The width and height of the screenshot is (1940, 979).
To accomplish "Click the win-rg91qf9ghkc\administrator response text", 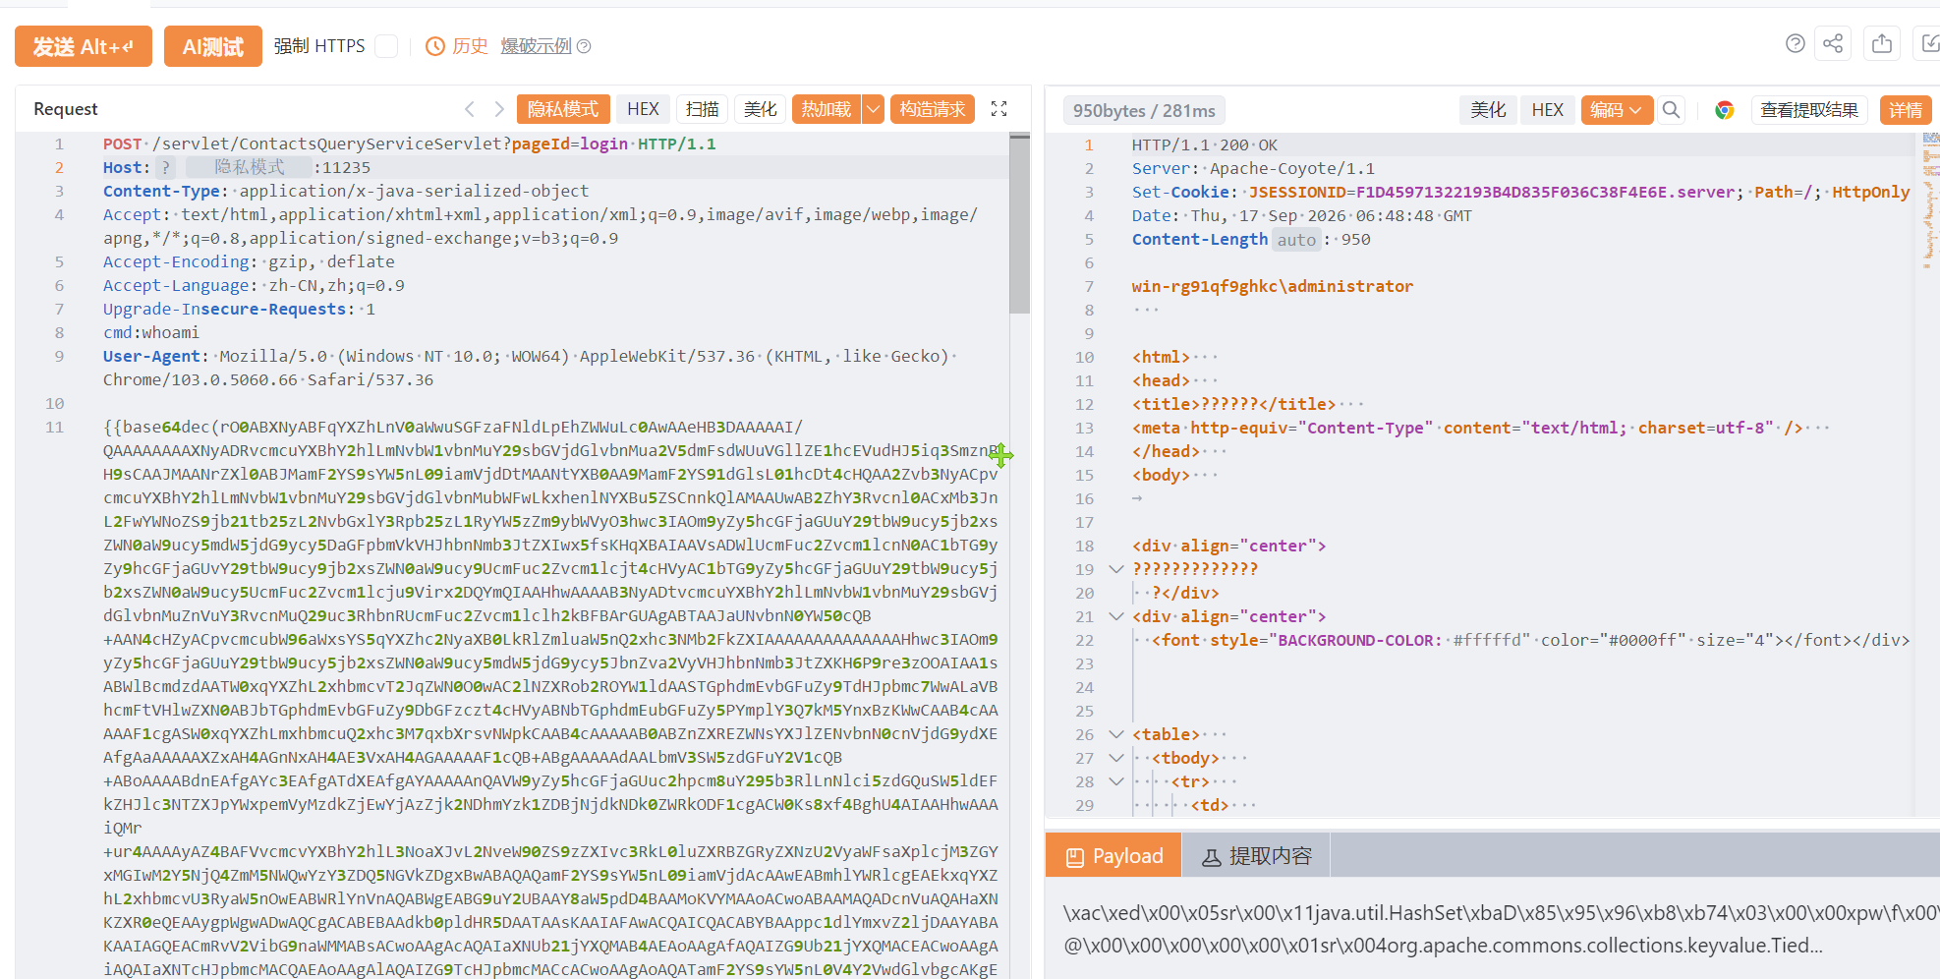I will pyautogui.click(x=1273, y=287).
